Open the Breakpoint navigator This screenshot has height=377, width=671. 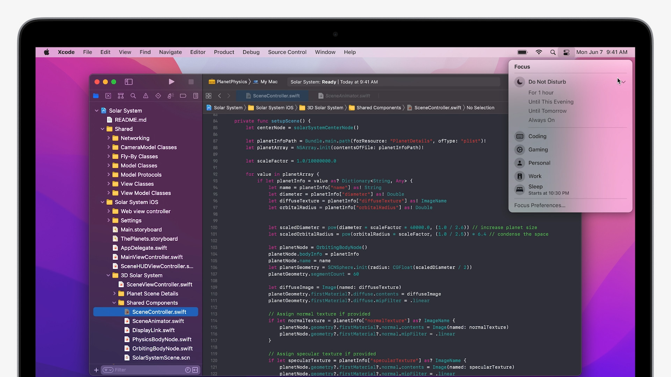point(183,96)
